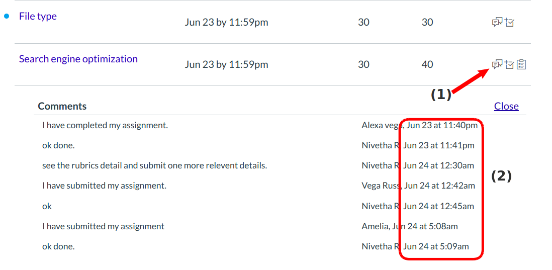Screen dimensions: 552x270
Task: Open the File type assignment link
Action: click(x=38, y=16)
